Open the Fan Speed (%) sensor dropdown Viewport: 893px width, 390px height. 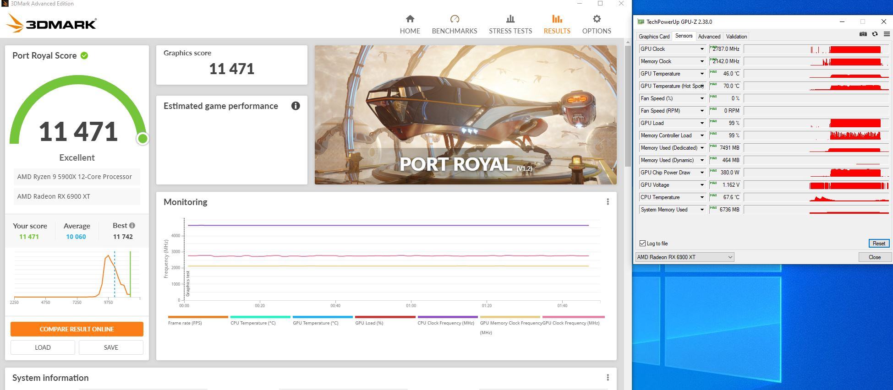pyautogui.click(x=701, y=98)
